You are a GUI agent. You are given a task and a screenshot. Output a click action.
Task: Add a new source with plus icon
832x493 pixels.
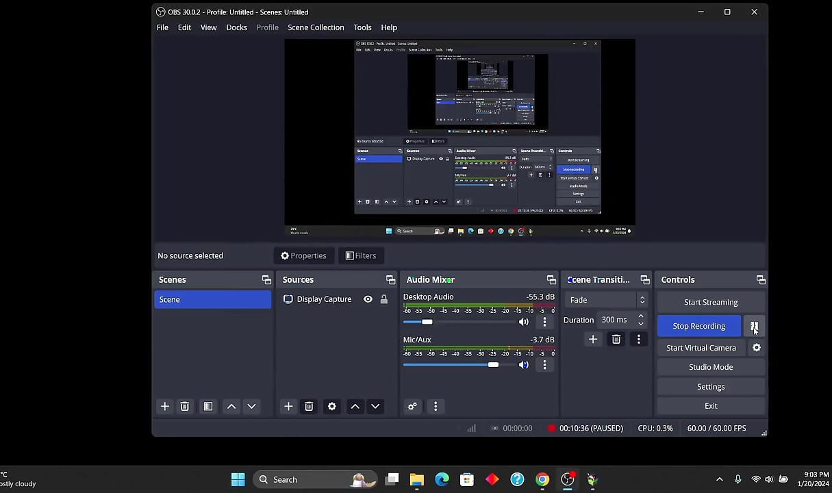[288, 406]
